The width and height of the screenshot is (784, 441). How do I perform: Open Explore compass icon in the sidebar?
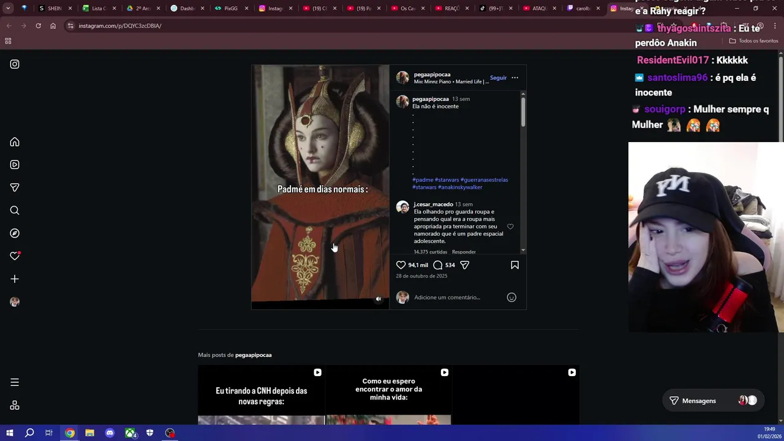(15, 233)
